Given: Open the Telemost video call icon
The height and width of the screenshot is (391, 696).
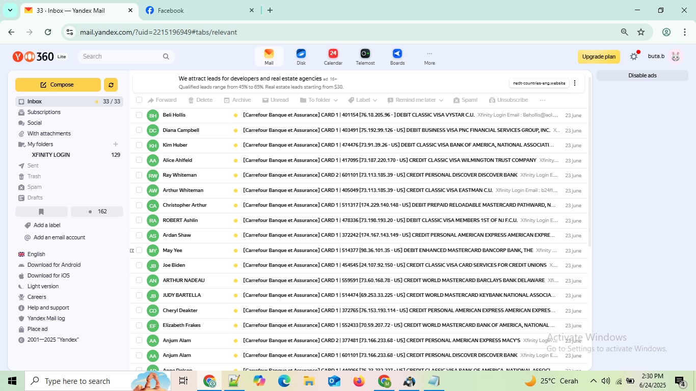Looking at the screenshot, I should (365, 54).
